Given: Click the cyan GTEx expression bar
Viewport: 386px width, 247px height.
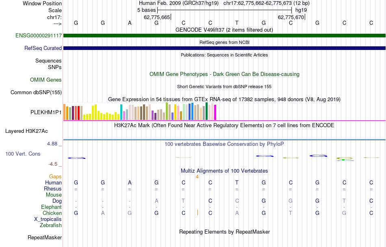Looking at the screenshot, I should 121,112.
